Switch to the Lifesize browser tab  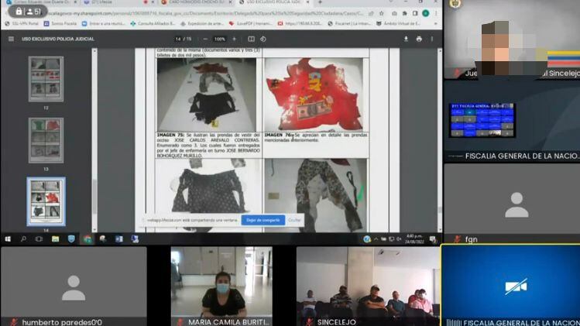pyautogui.click(x=118, y=2)
